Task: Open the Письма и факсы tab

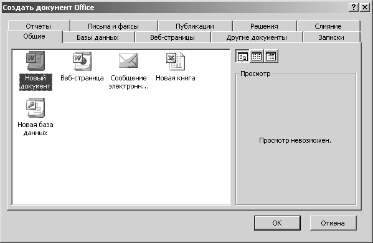Action: point(113,26)
